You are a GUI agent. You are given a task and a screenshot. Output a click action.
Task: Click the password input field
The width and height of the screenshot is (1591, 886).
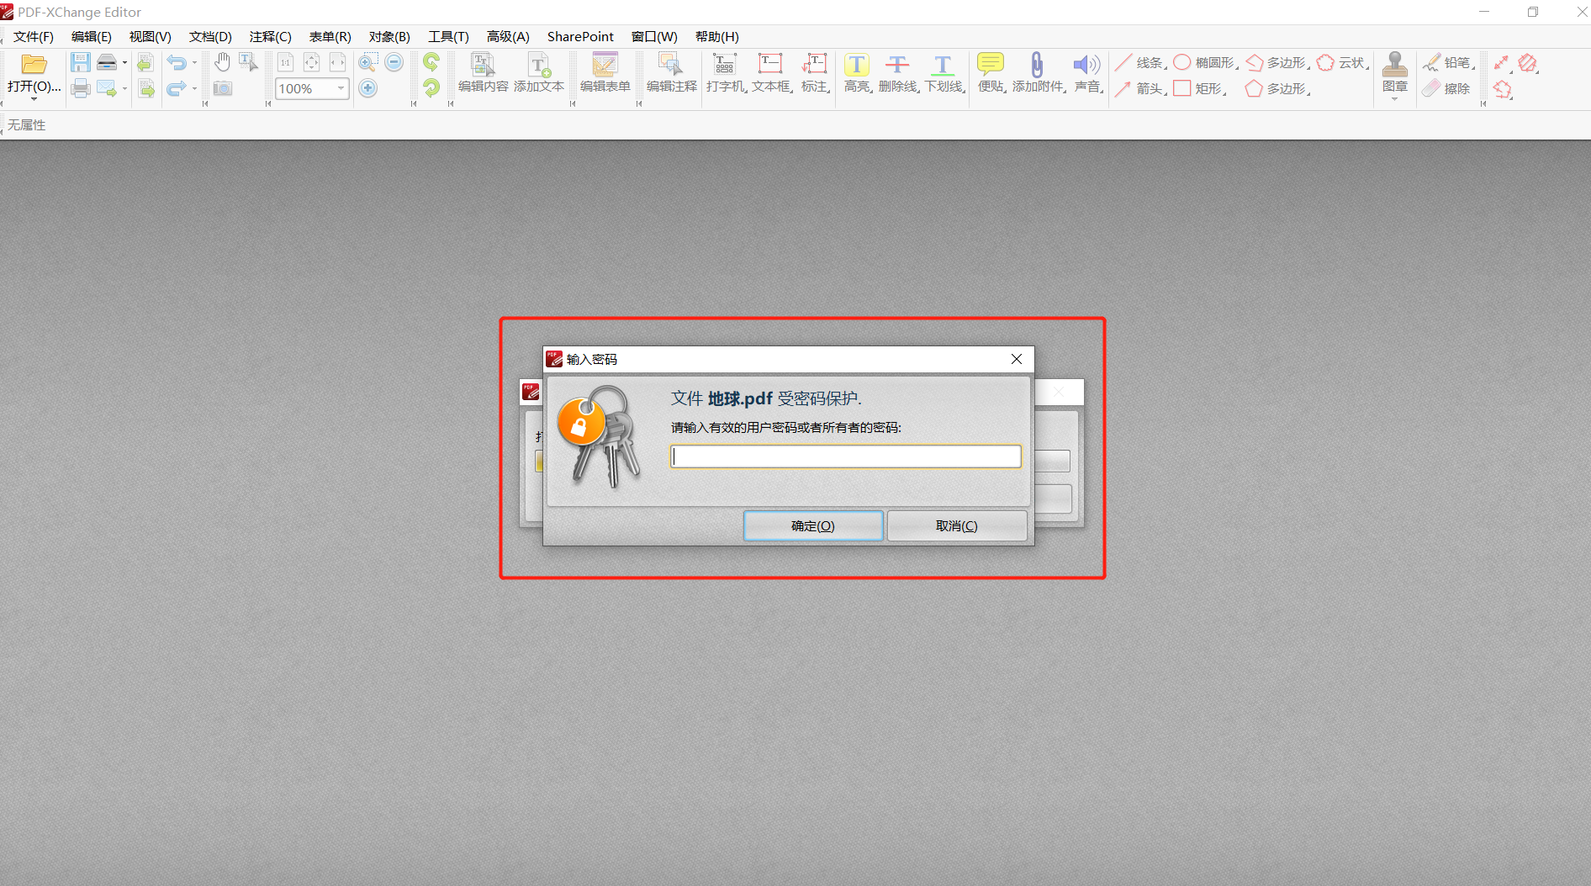[845, 456]
